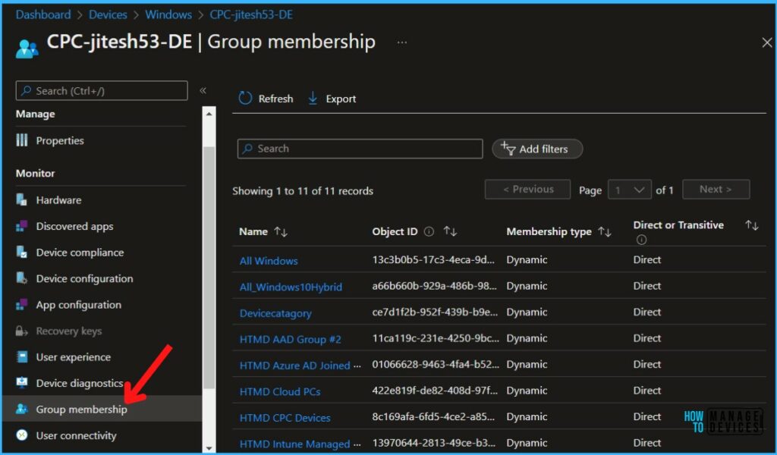Open the Page number dropdown
The width and height of the screenshot is (777, 455).
(x=630, y=190)
